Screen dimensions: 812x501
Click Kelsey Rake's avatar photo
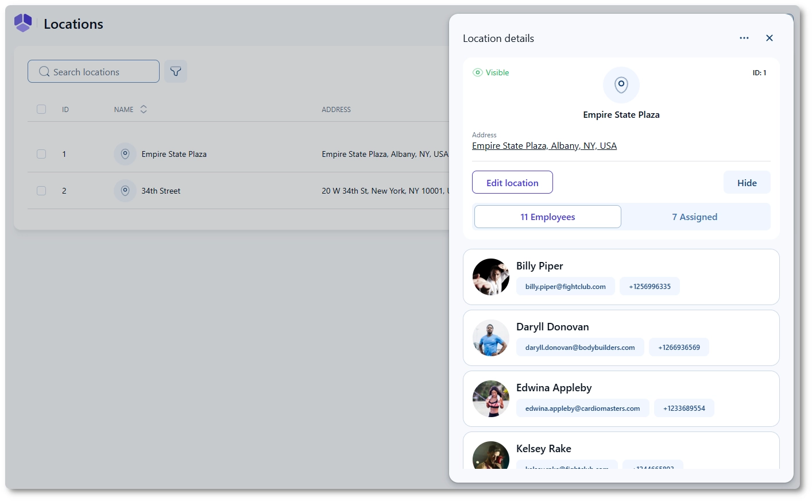[491, 455]
